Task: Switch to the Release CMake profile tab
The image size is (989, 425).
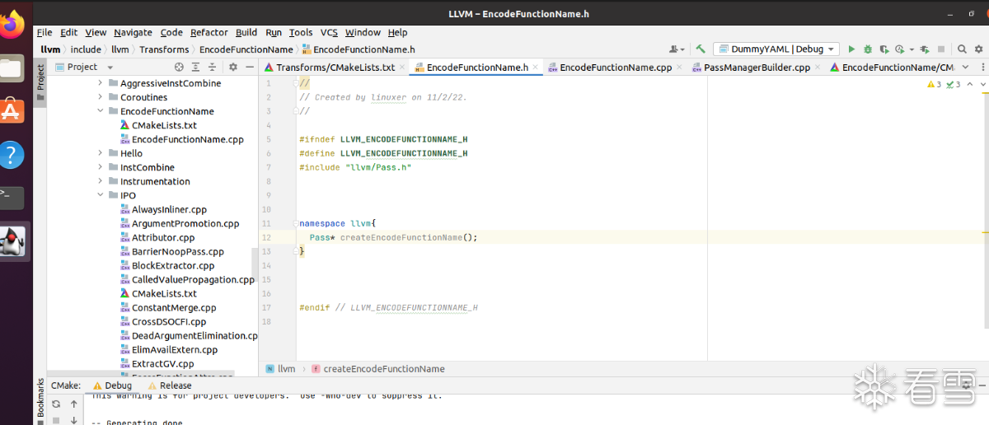Action: 175,385
